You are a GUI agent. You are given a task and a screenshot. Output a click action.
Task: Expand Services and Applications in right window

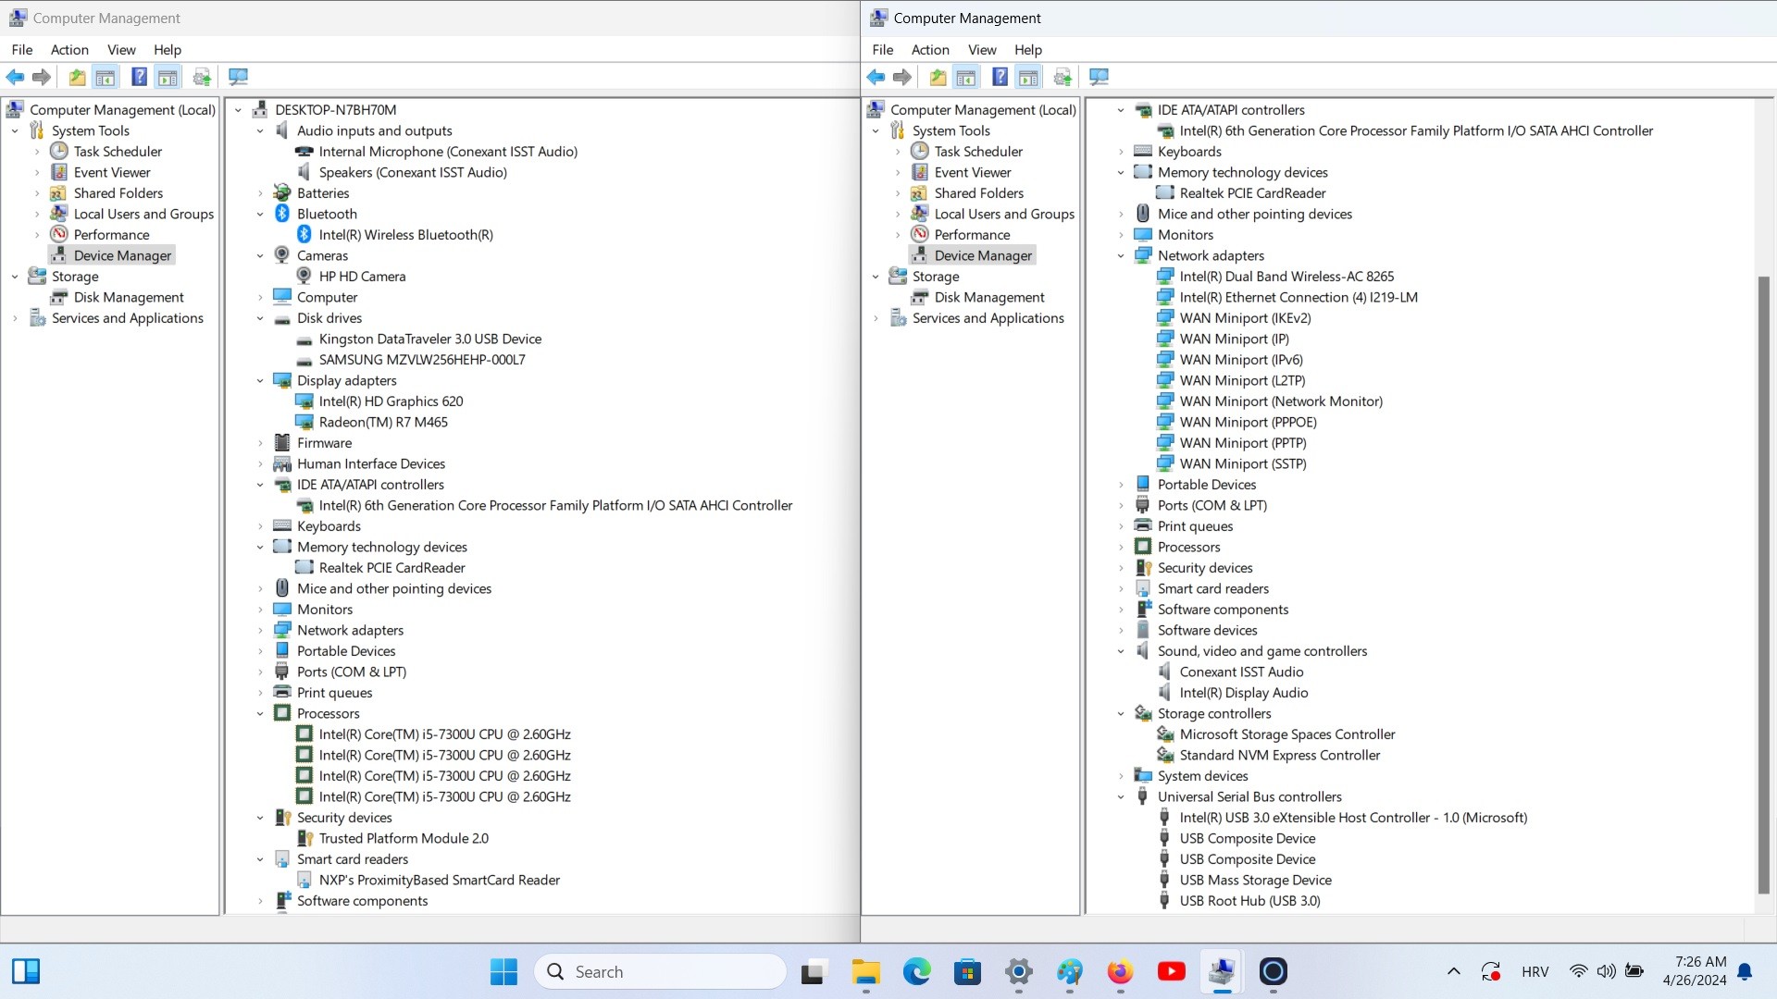pyautogui.click(x=876, y=318)
